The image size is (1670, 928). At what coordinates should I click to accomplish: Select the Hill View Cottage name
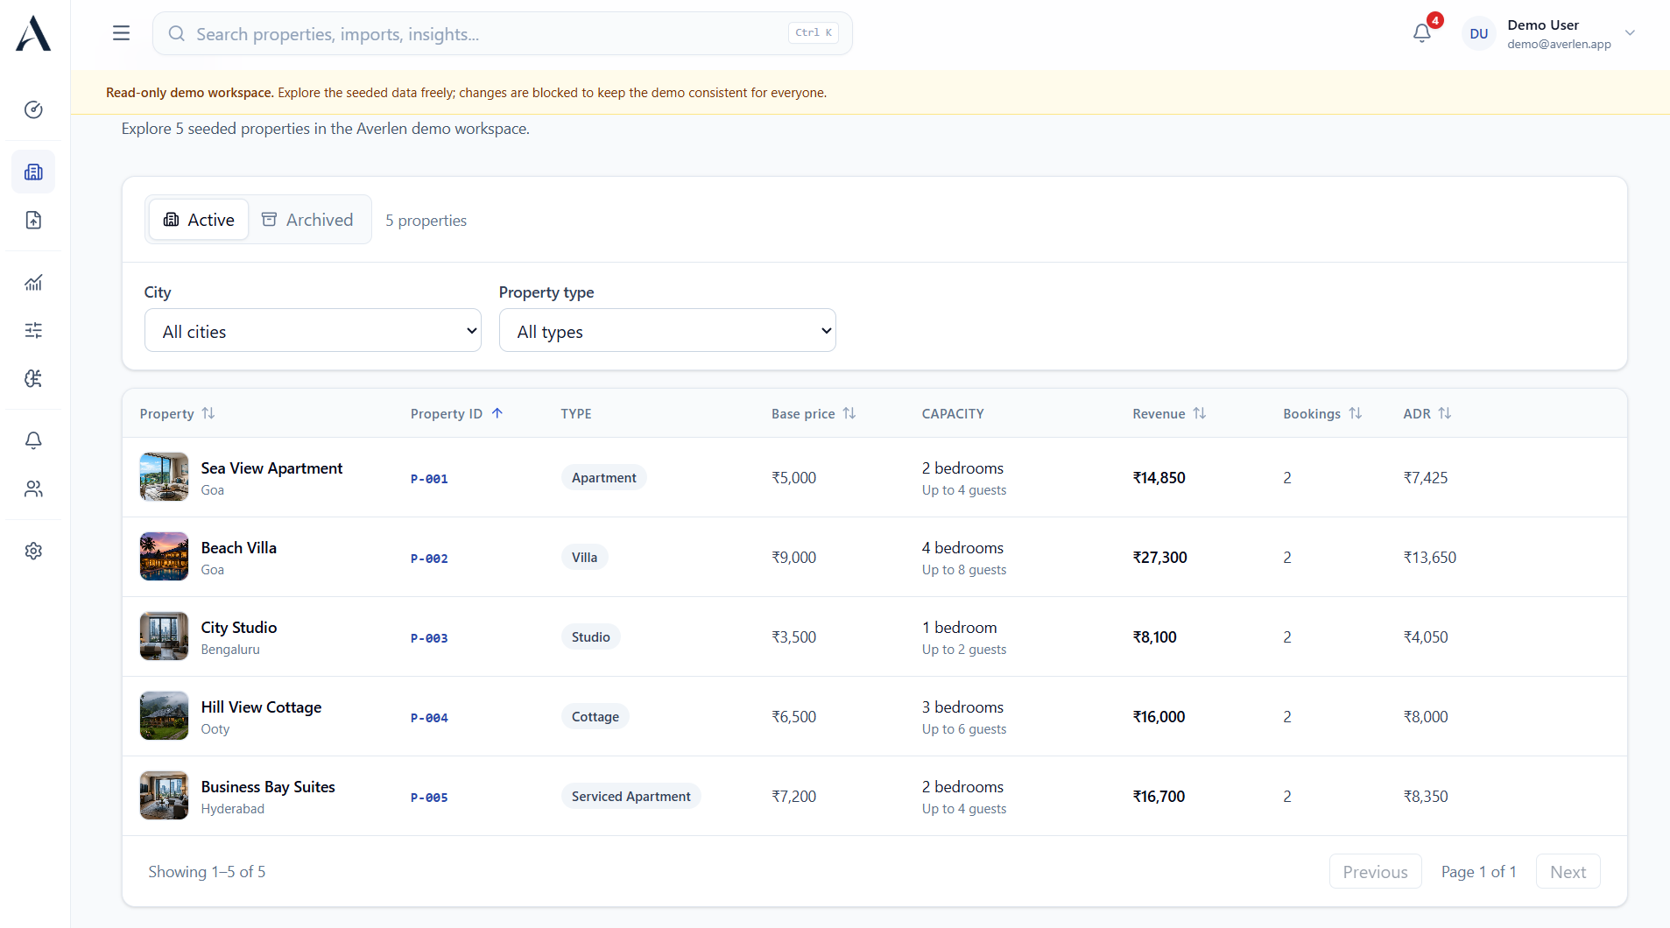point(261,707)
